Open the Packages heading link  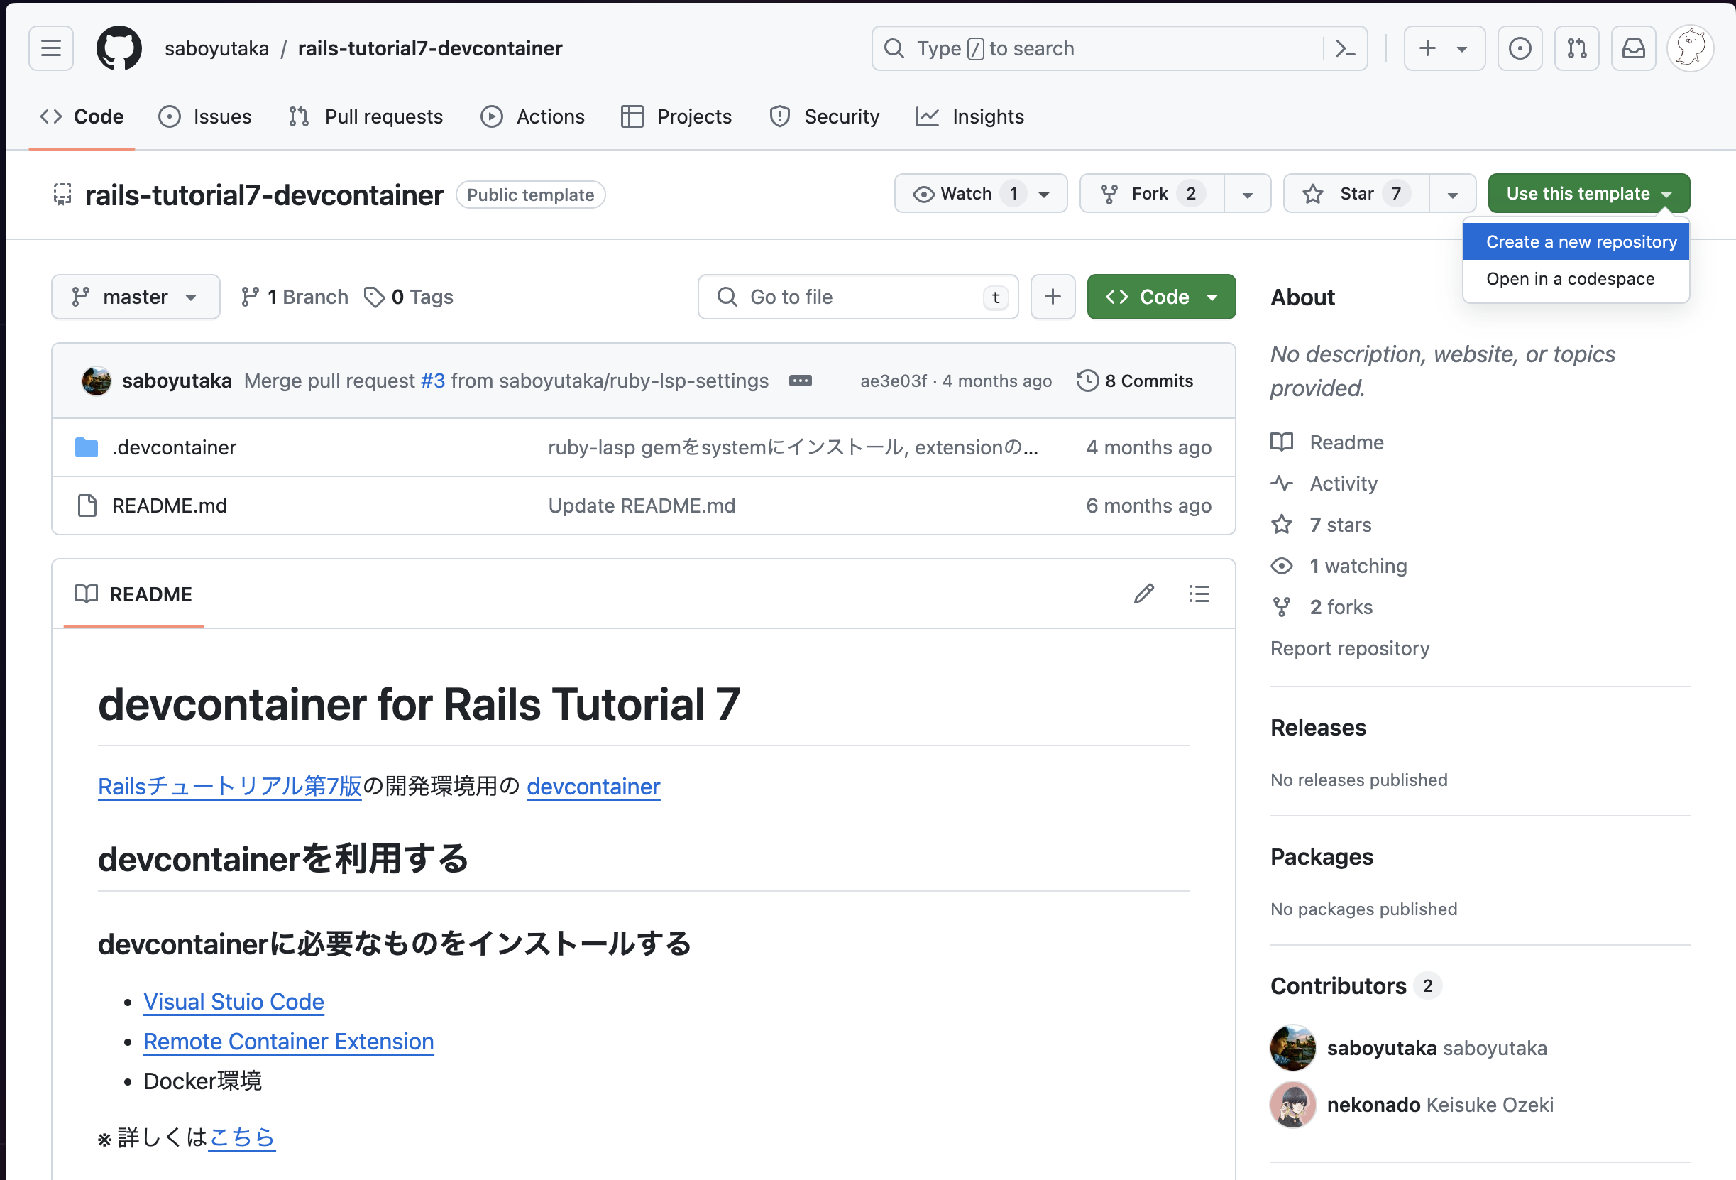1322,856
